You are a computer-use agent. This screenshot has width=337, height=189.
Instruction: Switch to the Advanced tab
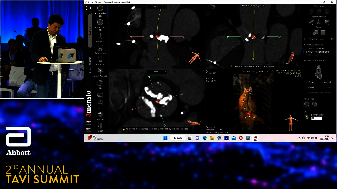tap(324, 39)
